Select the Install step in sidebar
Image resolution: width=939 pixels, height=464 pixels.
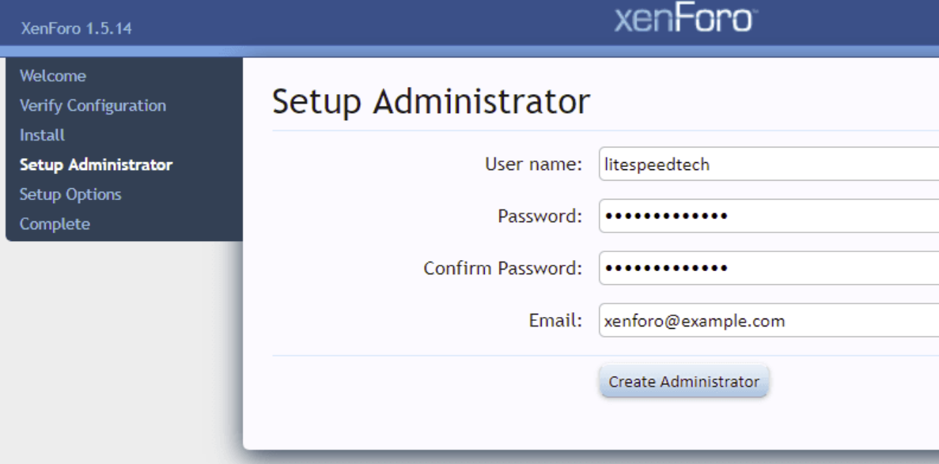pyautogui.click(x=42, y=135)
